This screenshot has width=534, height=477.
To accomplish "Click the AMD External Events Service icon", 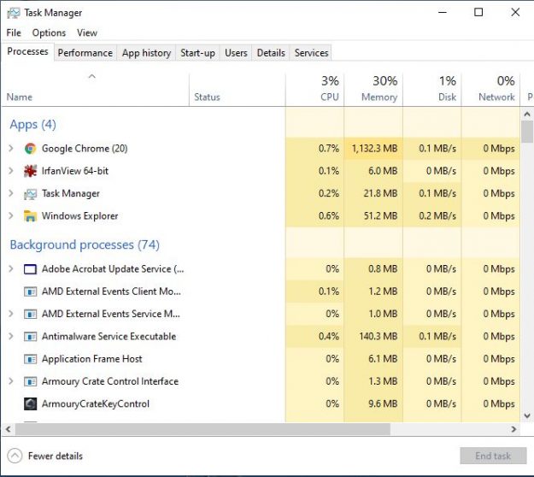I will click(30, 314).
